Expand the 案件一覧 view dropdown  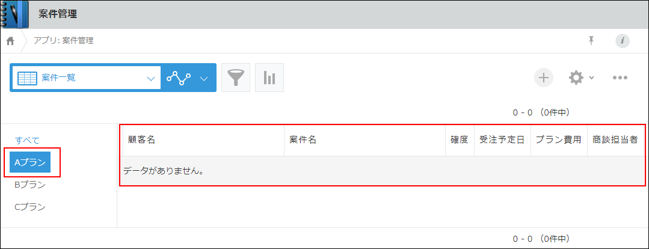click(x=150, y=78)
